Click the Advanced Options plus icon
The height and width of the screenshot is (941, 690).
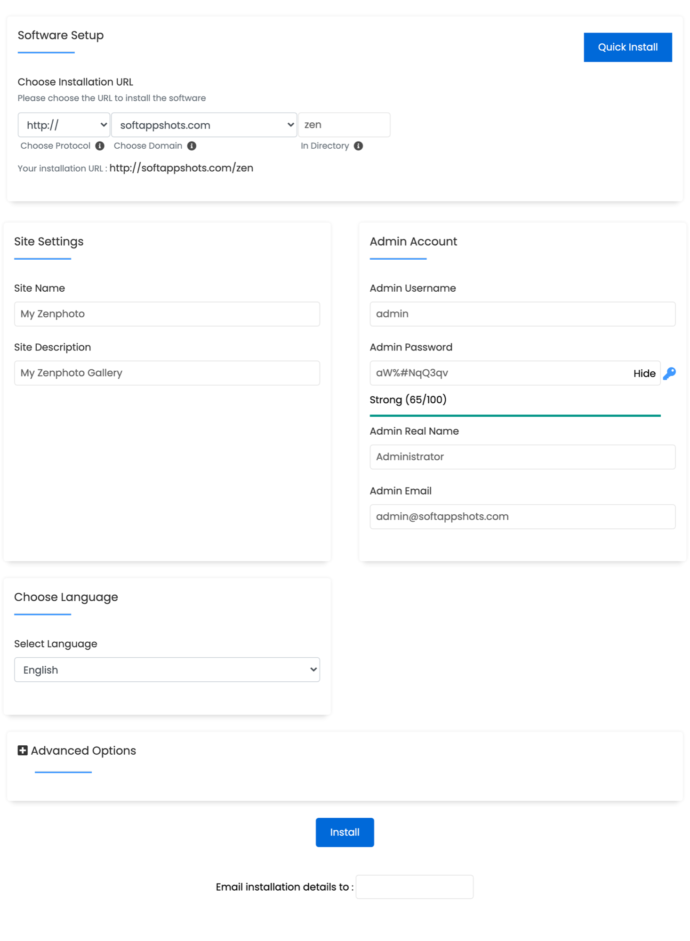click(23, 750)
